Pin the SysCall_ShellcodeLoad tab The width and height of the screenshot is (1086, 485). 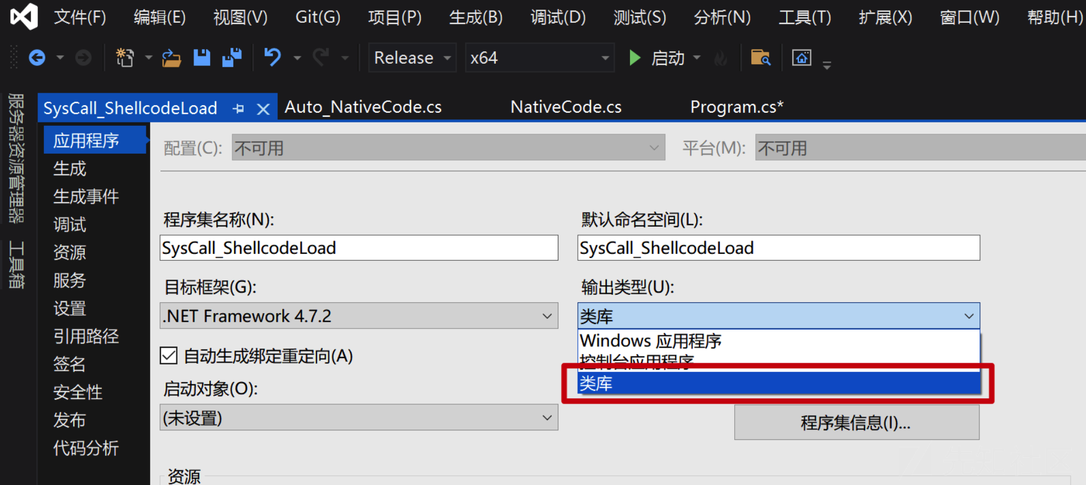238,108
